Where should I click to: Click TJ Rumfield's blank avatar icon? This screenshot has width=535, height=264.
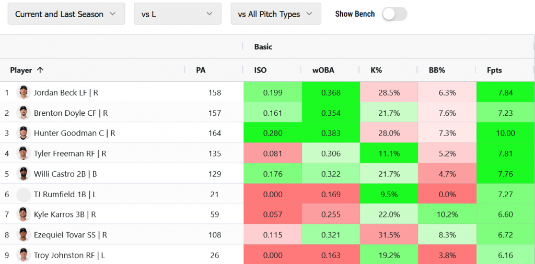(24, 195)
